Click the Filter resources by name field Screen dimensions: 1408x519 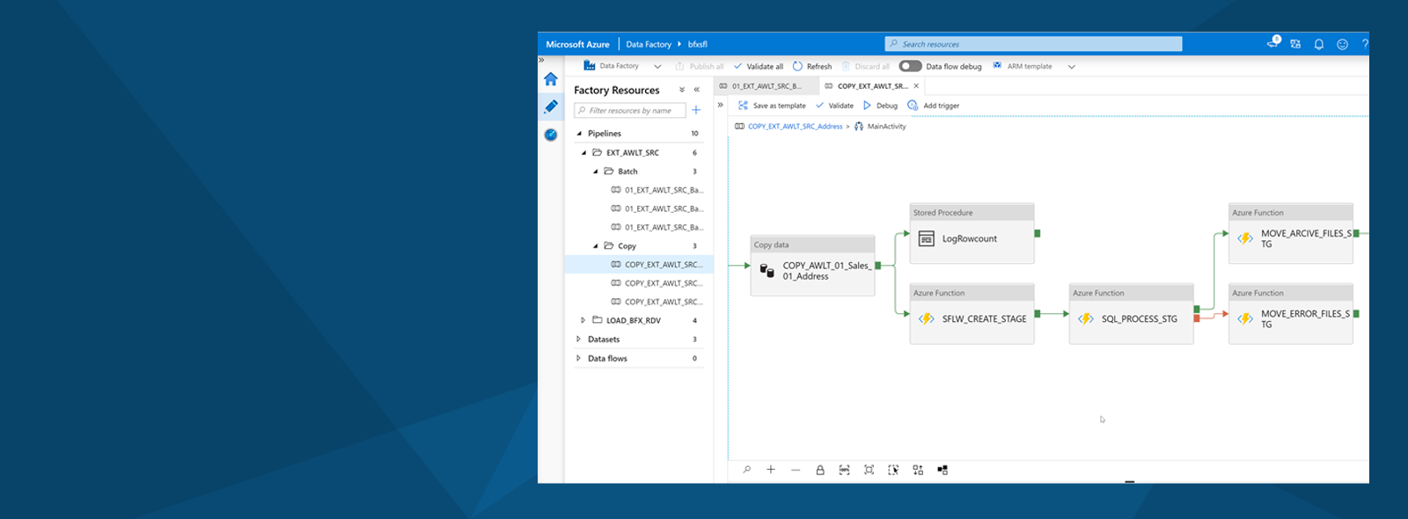pos(630,111)
